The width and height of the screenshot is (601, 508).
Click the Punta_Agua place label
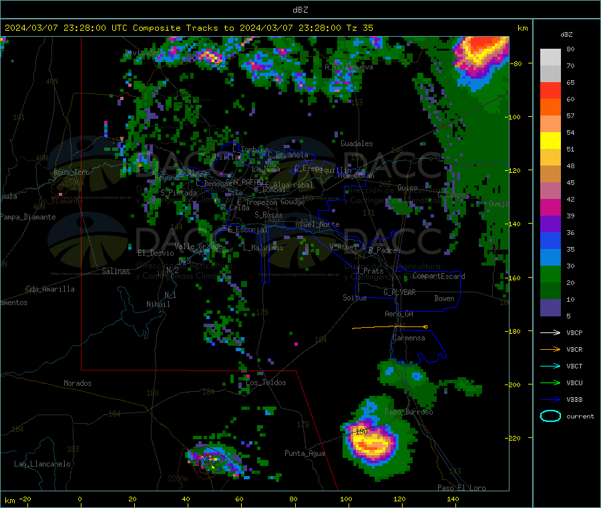(305, 453)
